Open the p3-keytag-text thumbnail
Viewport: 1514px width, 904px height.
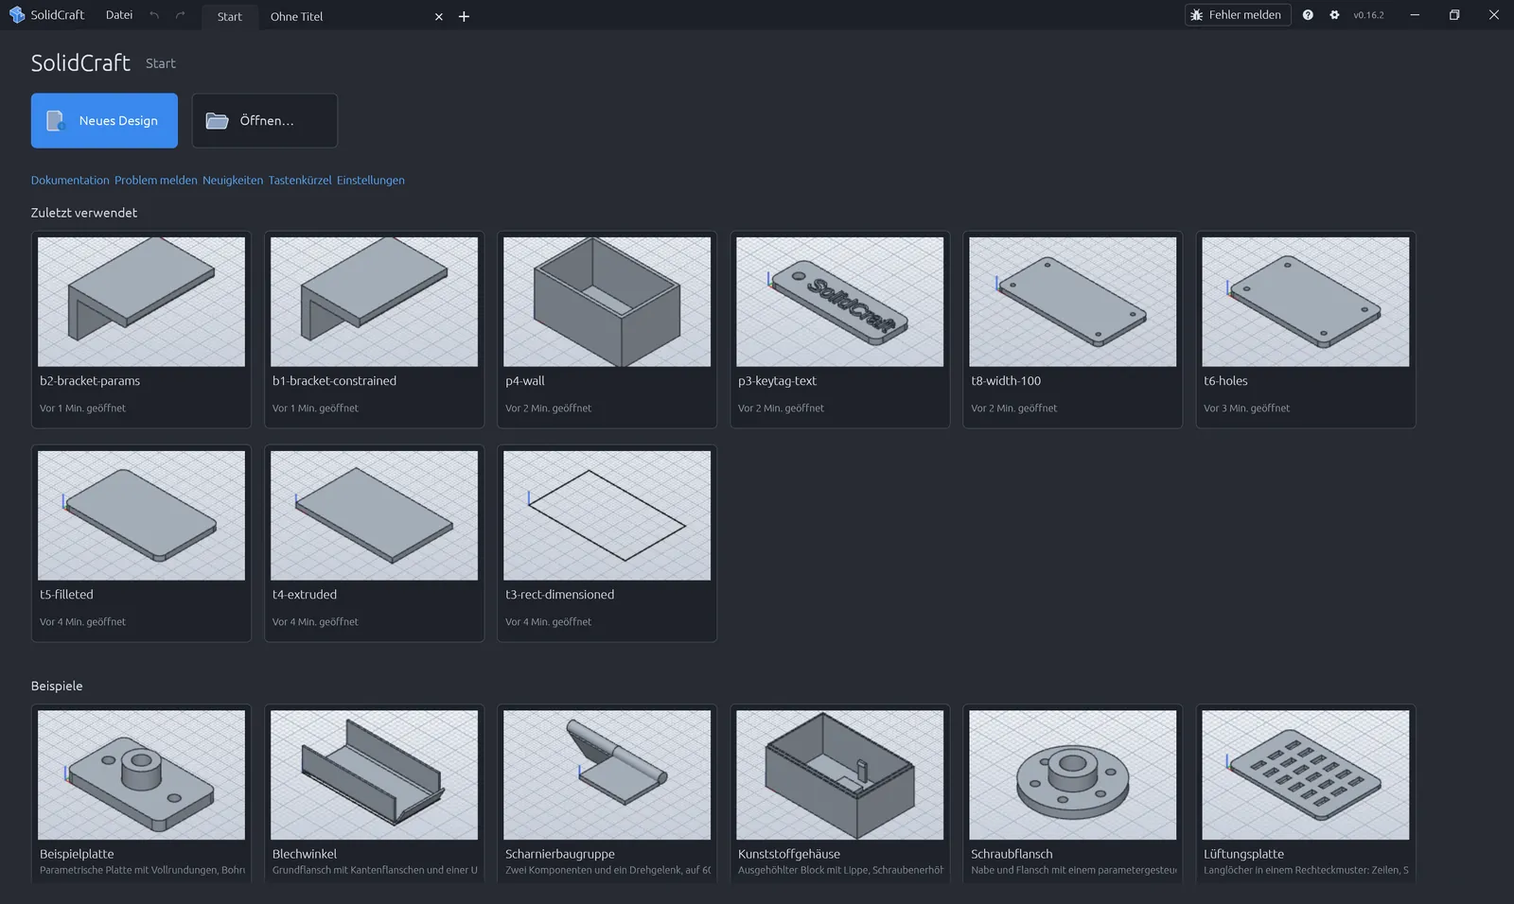[839, 302]
